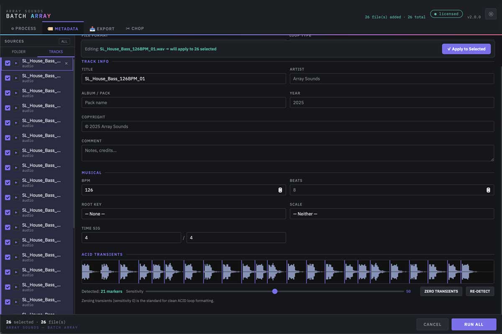Remove the highlighted track with its X icon
Viewport: 502px width, 334px height.
click(66, 63)
